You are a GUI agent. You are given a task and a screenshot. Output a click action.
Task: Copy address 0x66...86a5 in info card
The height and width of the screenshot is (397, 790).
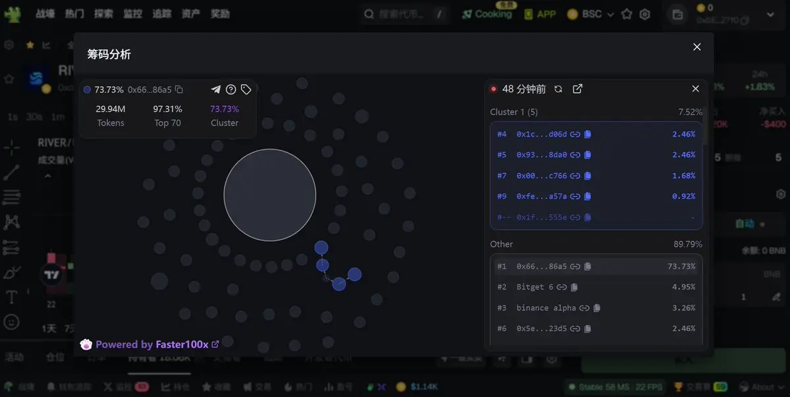[x=179, y=90]
